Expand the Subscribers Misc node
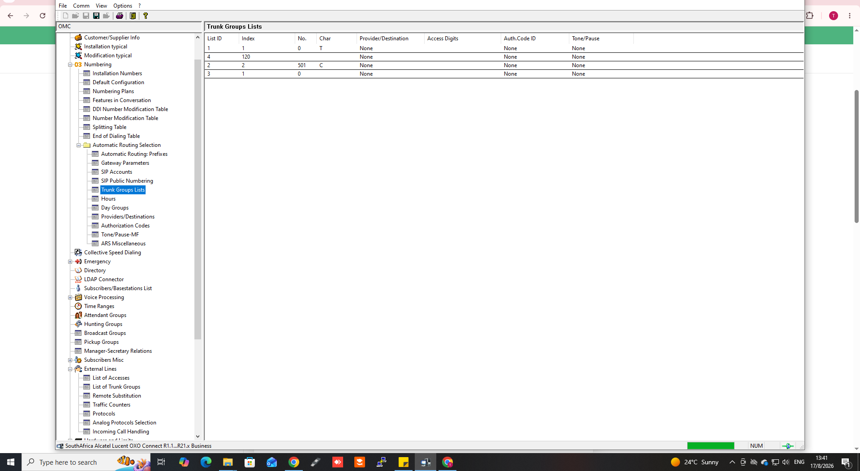The width and height of the screenshot is (860, 471). [x=70, y=360]
